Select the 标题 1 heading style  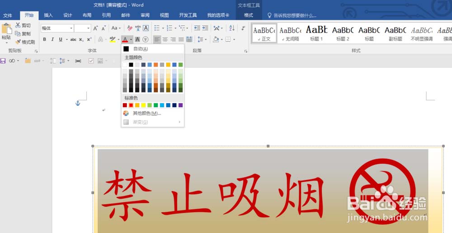pos(316,33)
